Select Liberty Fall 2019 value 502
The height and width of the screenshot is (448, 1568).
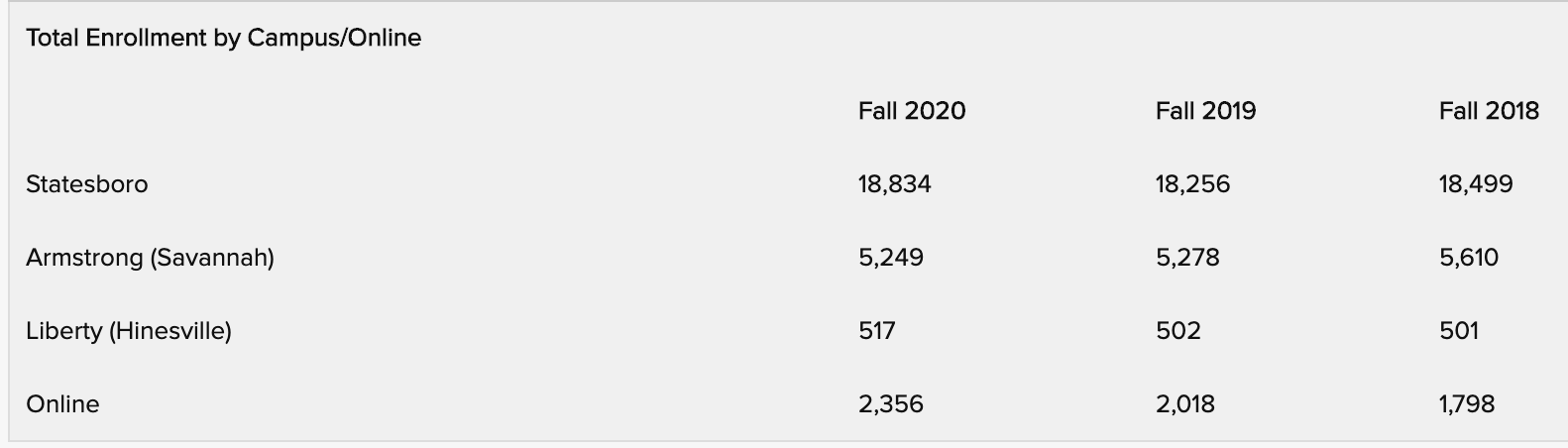tap(1177, 331)
